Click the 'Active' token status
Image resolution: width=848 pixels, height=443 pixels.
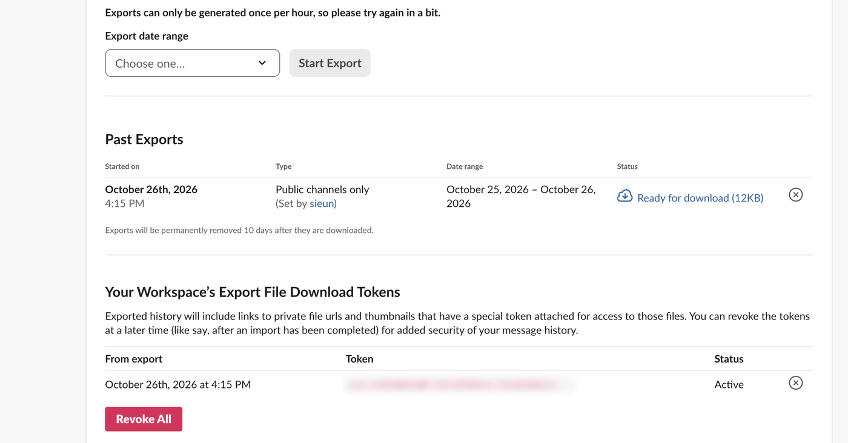[x=729, y=384]
